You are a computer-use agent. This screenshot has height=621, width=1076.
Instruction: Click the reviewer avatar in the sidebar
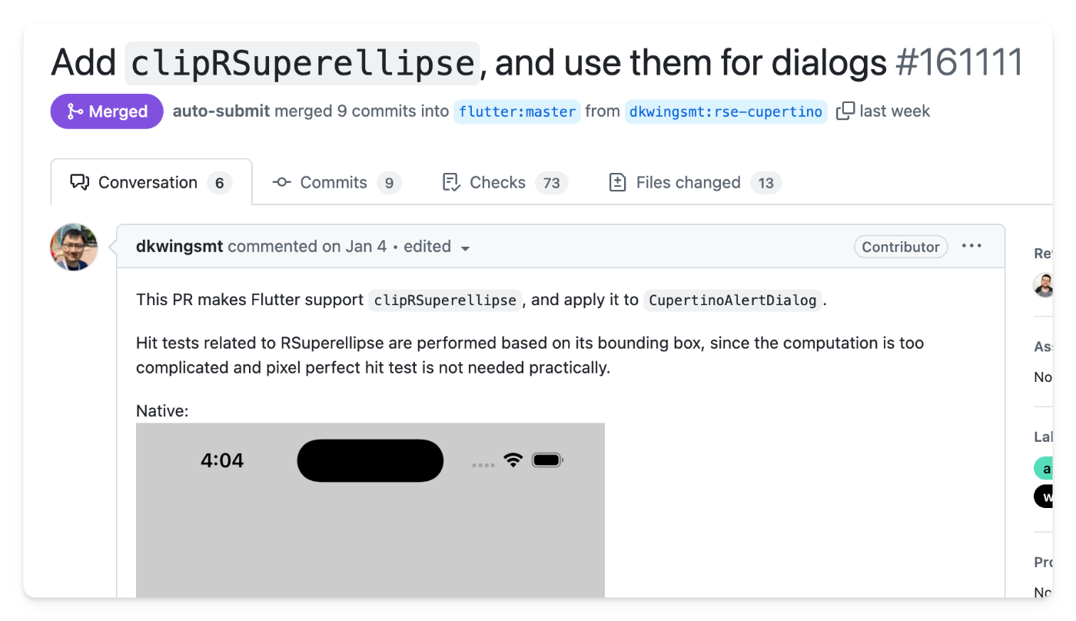(x=1044, y=284)
